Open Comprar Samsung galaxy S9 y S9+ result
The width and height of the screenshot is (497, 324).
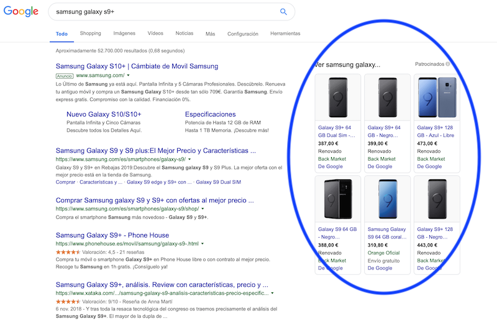[x=155, y=200]
